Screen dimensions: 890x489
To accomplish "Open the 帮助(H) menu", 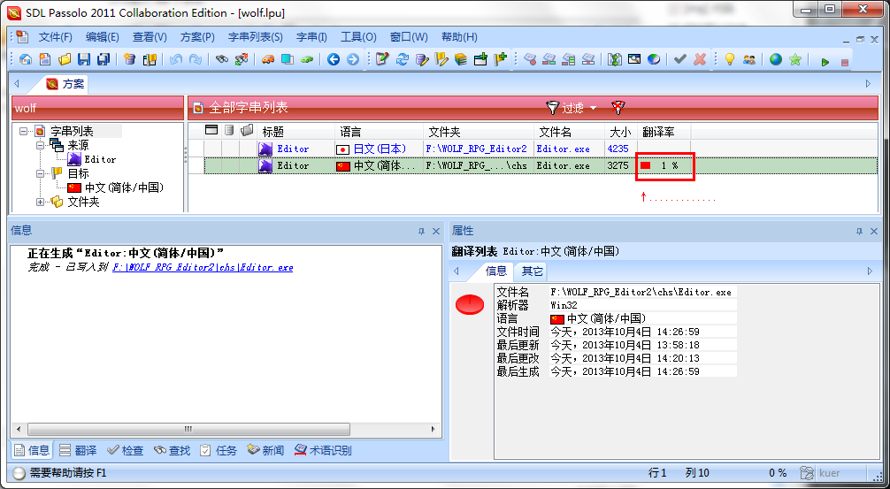I will (x=459, y=37).
